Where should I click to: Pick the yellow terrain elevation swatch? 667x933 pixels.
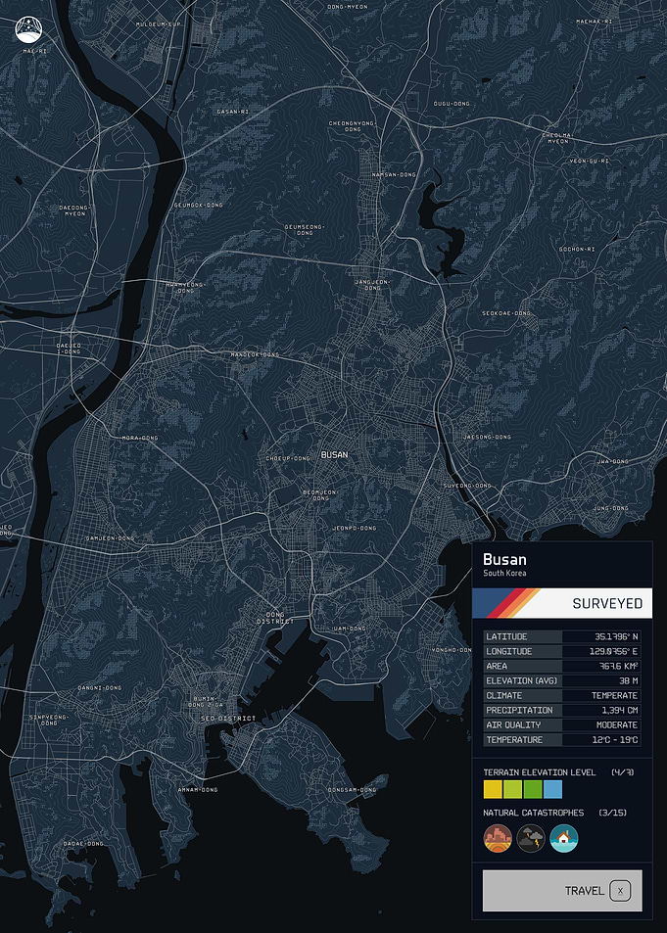(493, 790)
